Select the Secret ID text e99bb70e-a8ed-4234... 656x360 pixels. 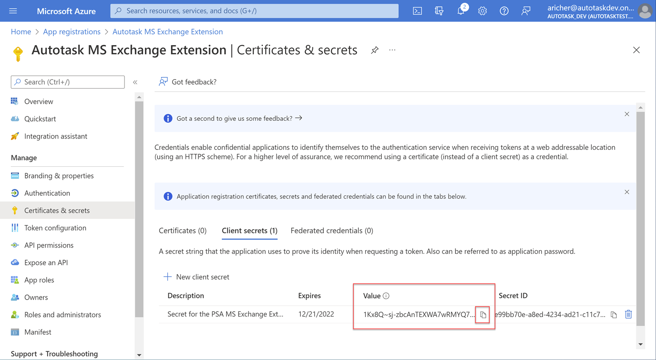point(550,314)
